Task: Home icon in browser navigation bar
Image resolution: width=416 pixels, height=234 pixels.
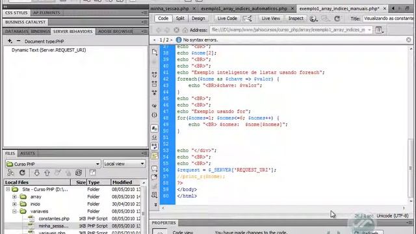Action: tap(185, 30)
